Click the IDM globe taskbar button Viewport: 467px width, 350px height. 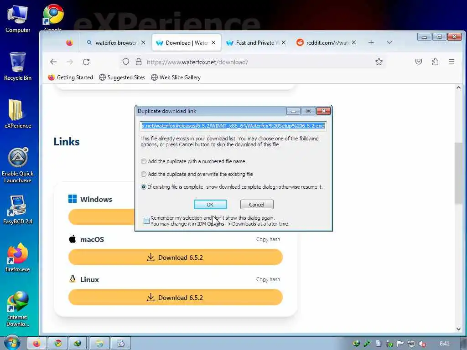pos(78,344)
